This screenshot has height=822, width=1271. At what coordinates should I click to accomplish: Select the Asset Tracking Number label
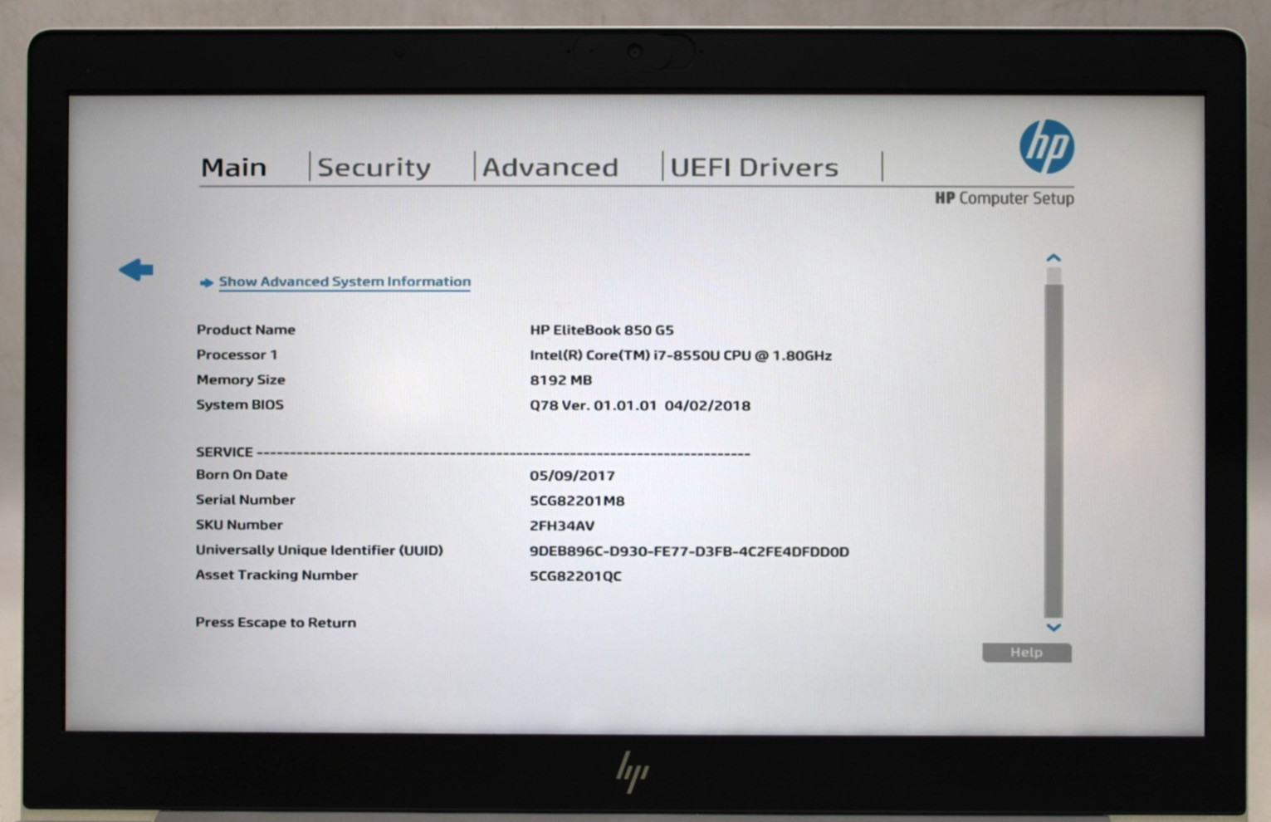point(276,575)
